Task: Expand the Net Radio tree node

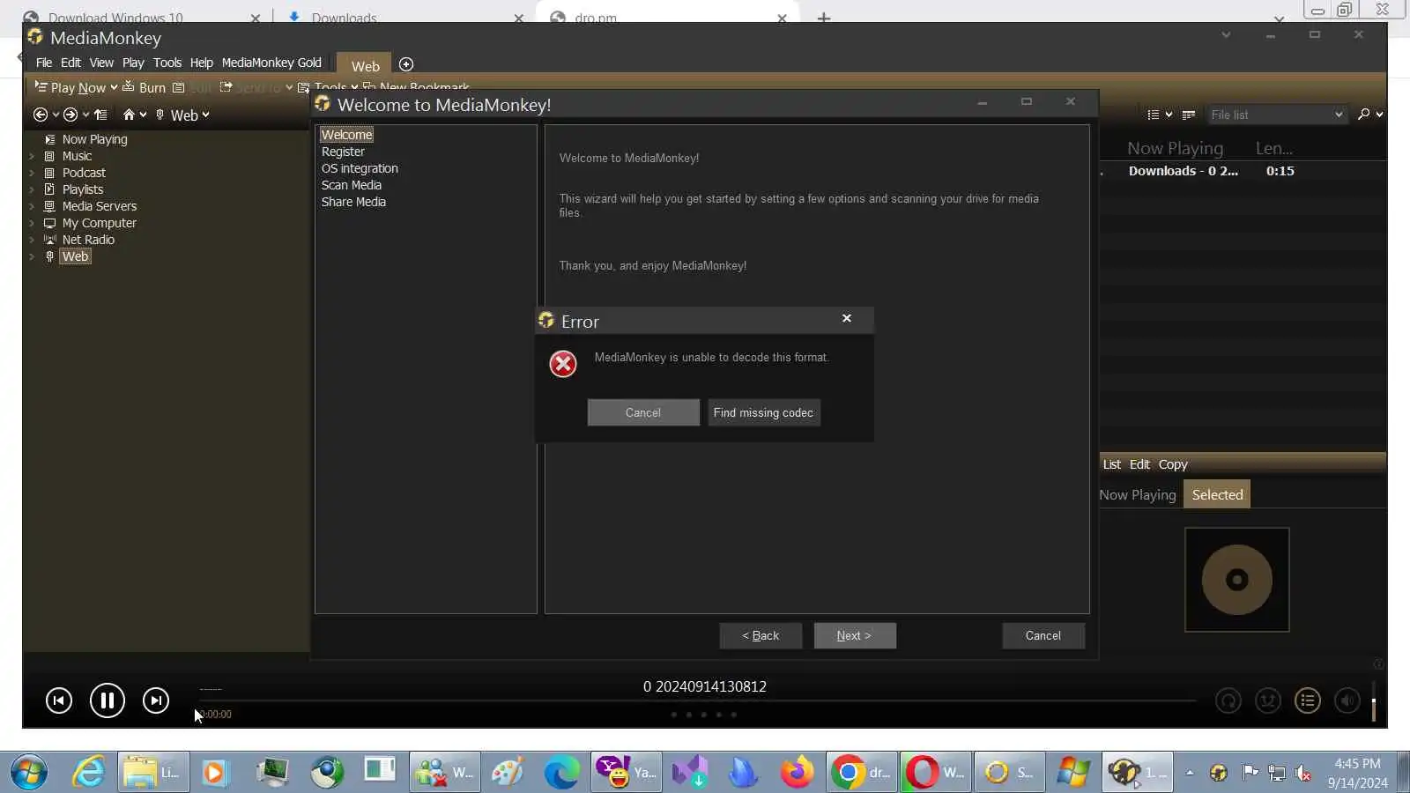Action: click(x=32, y=240)
